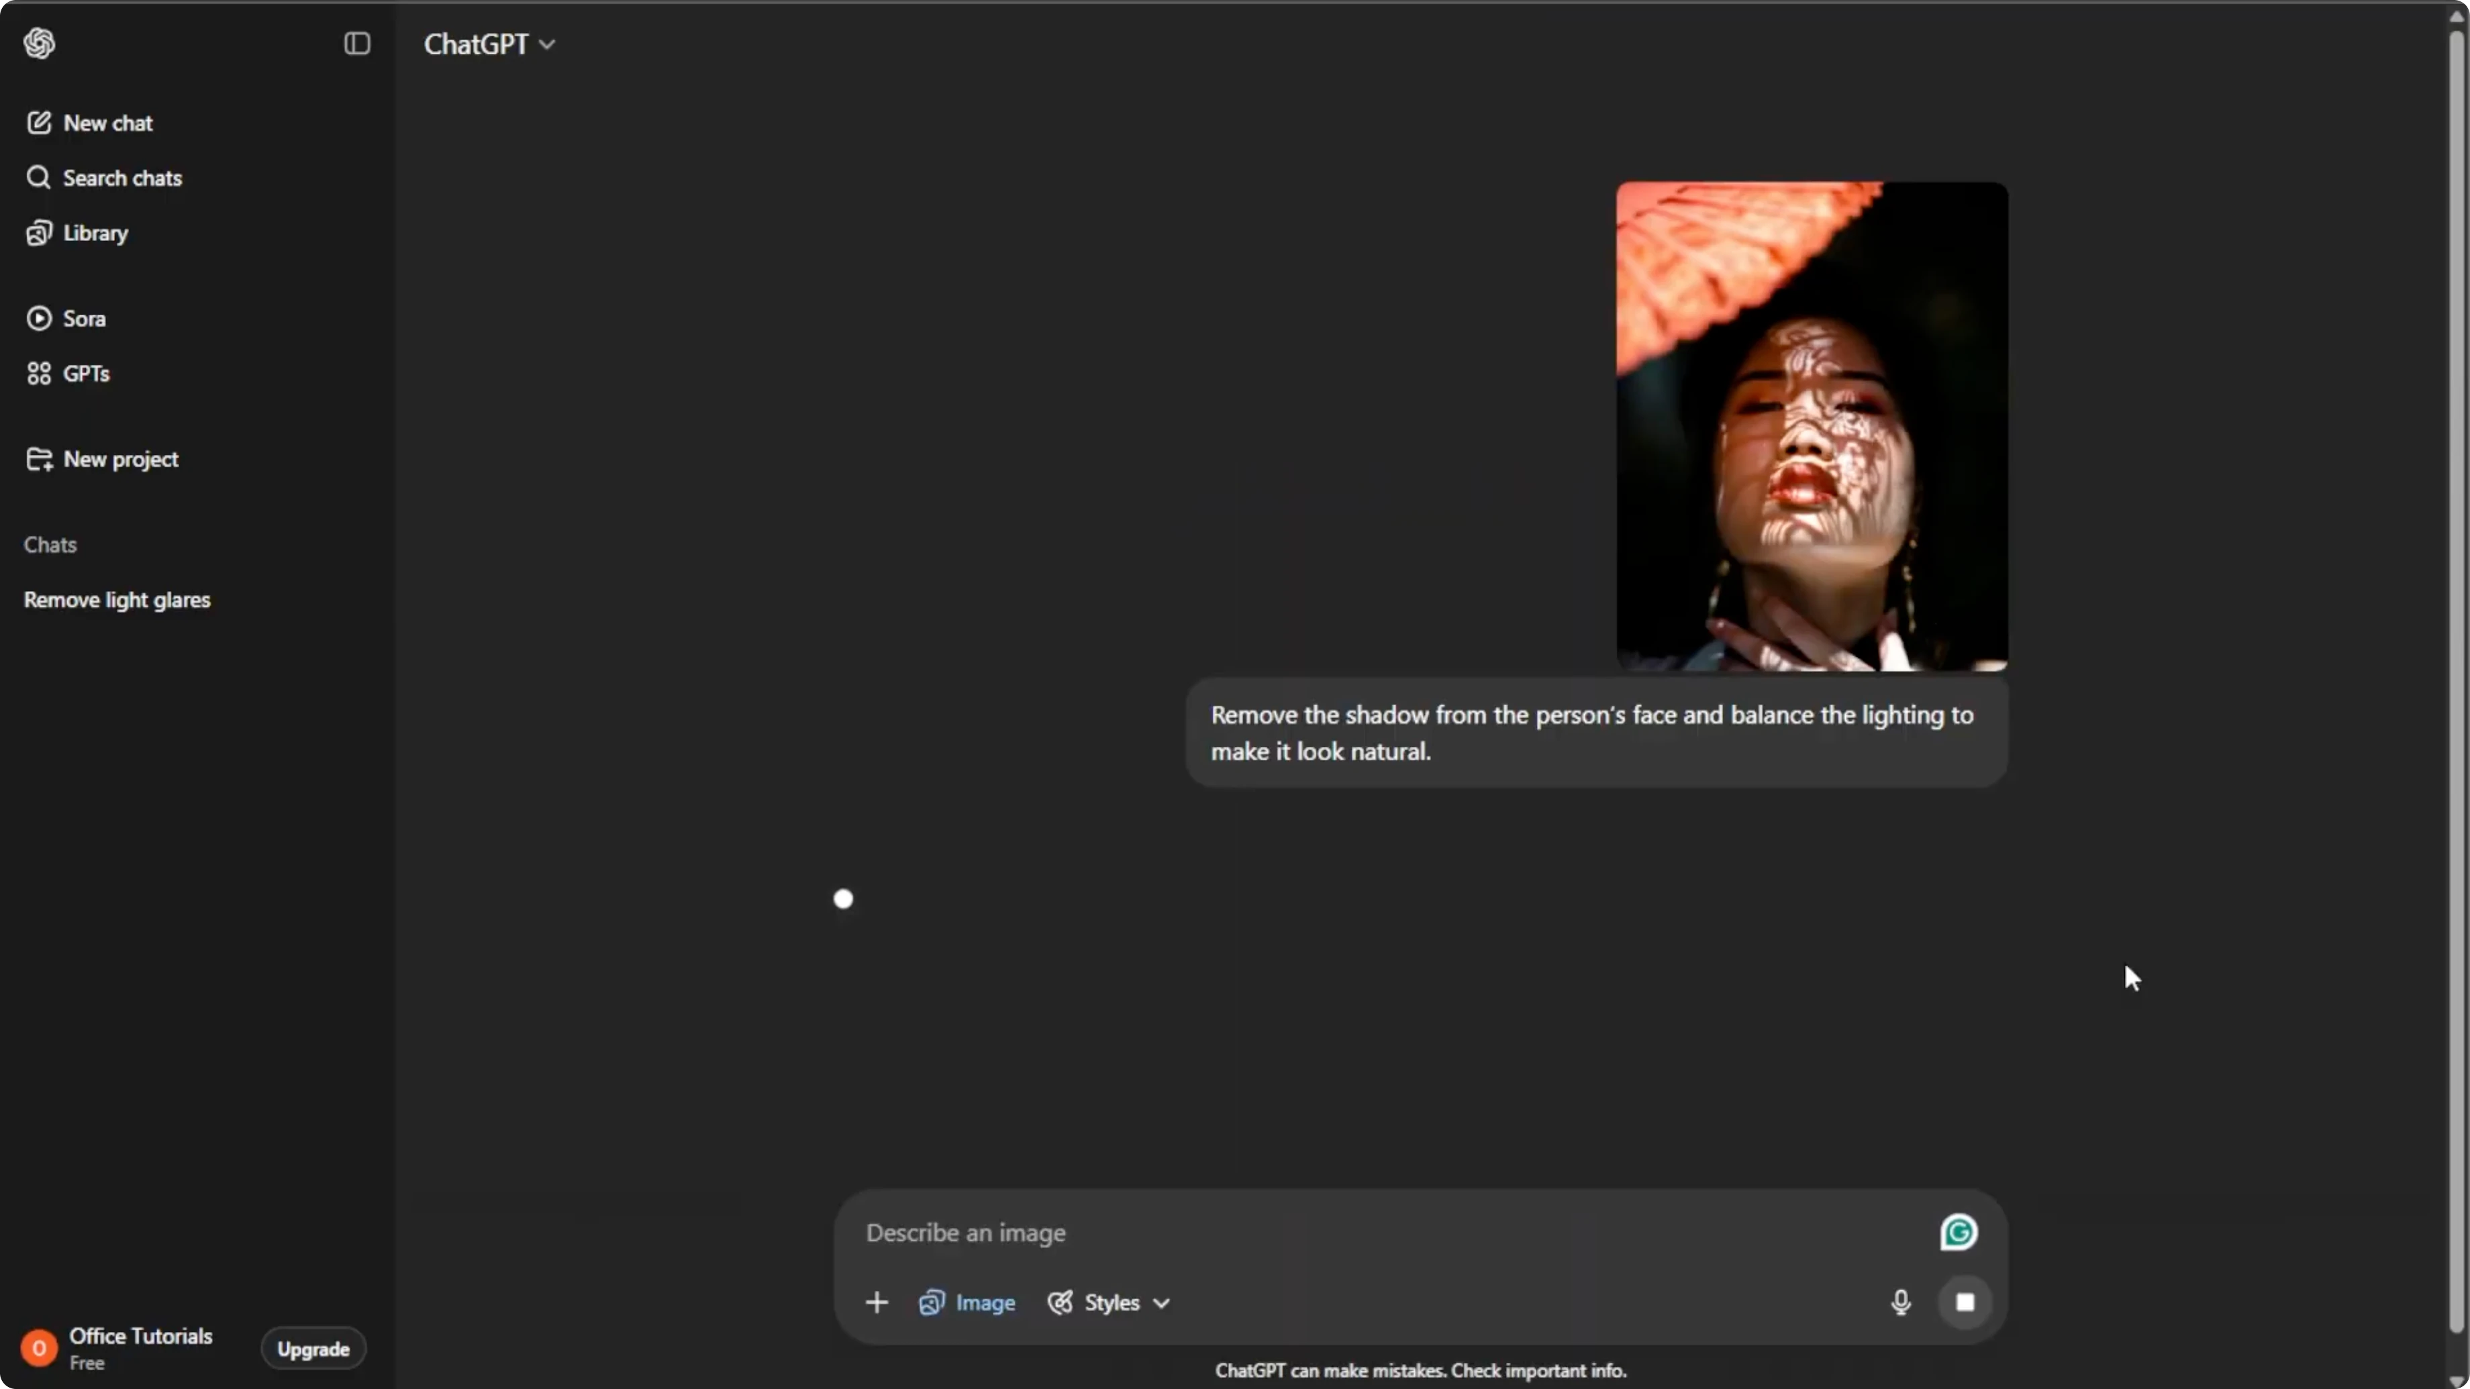Toggle the Image tool chip
The height and width of the screenshot is (1389, 2470).
point(967,1302)
